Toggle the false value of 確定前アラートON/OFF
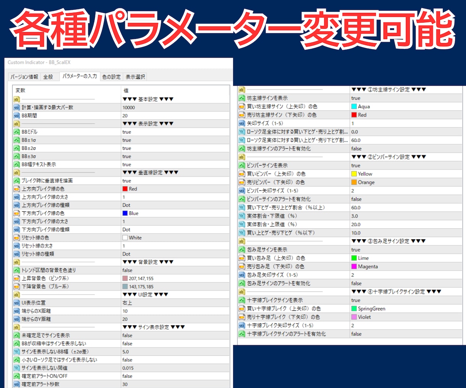The width and height of the screenshot is (466, 388). [128, 376]
